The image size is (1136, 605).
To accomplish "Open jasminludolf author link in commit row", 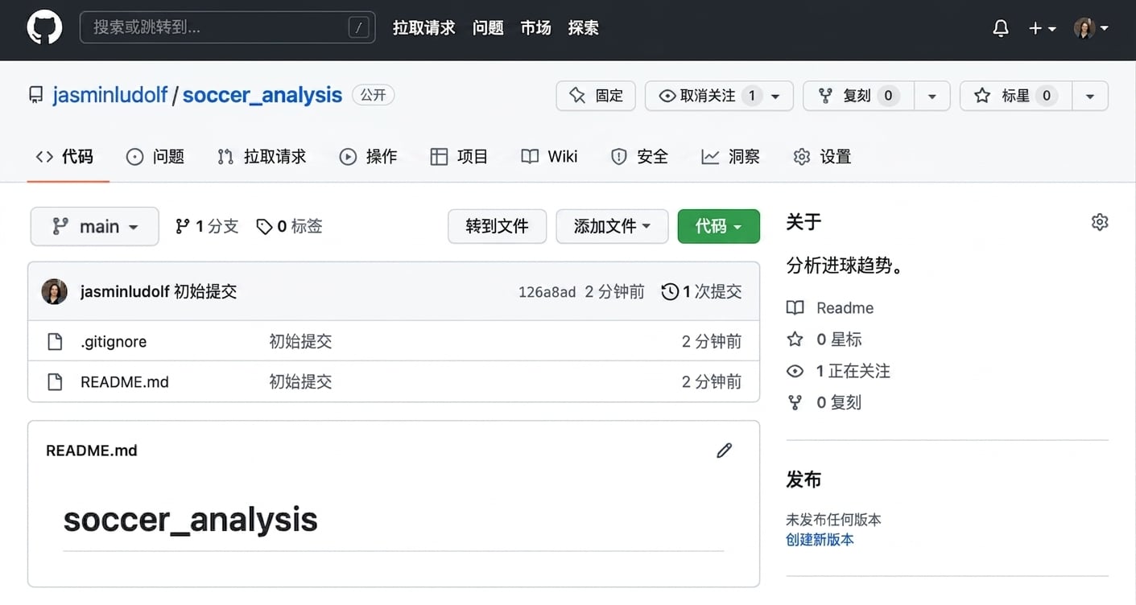I will [x=125, y=292].
